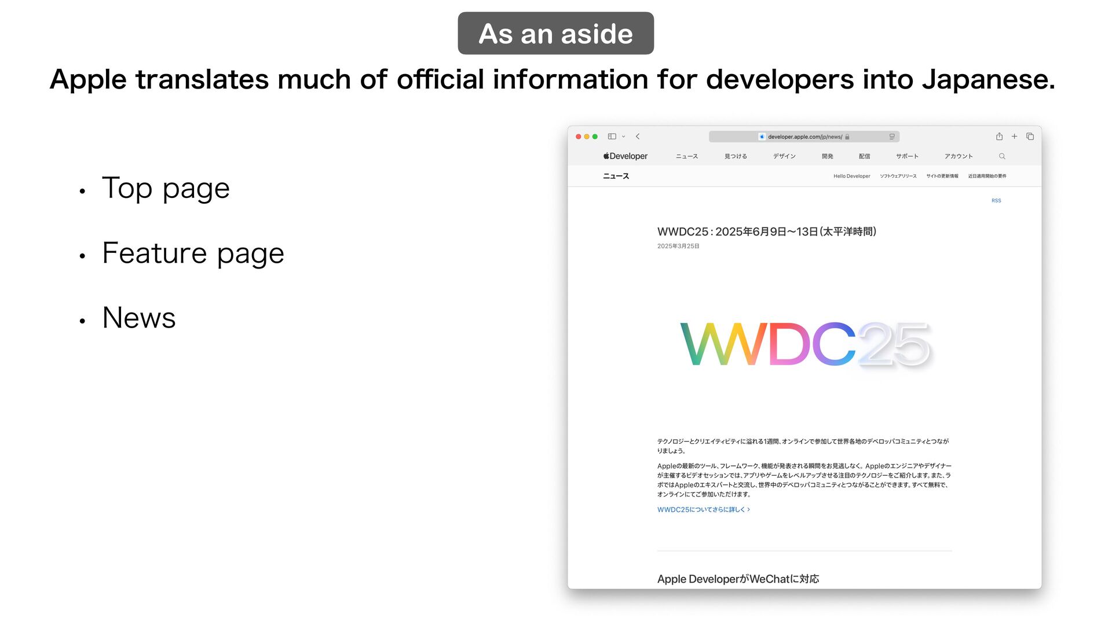Viewport: 1112px width, 625px height.
Task: Click the Apple Developer logo
Action: click(625, 156)
